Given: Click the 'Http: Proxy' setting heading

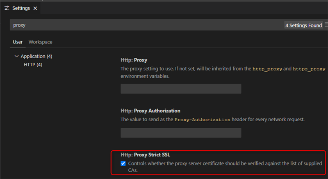Looking at the screenshot, I should [x=134, y=60].
